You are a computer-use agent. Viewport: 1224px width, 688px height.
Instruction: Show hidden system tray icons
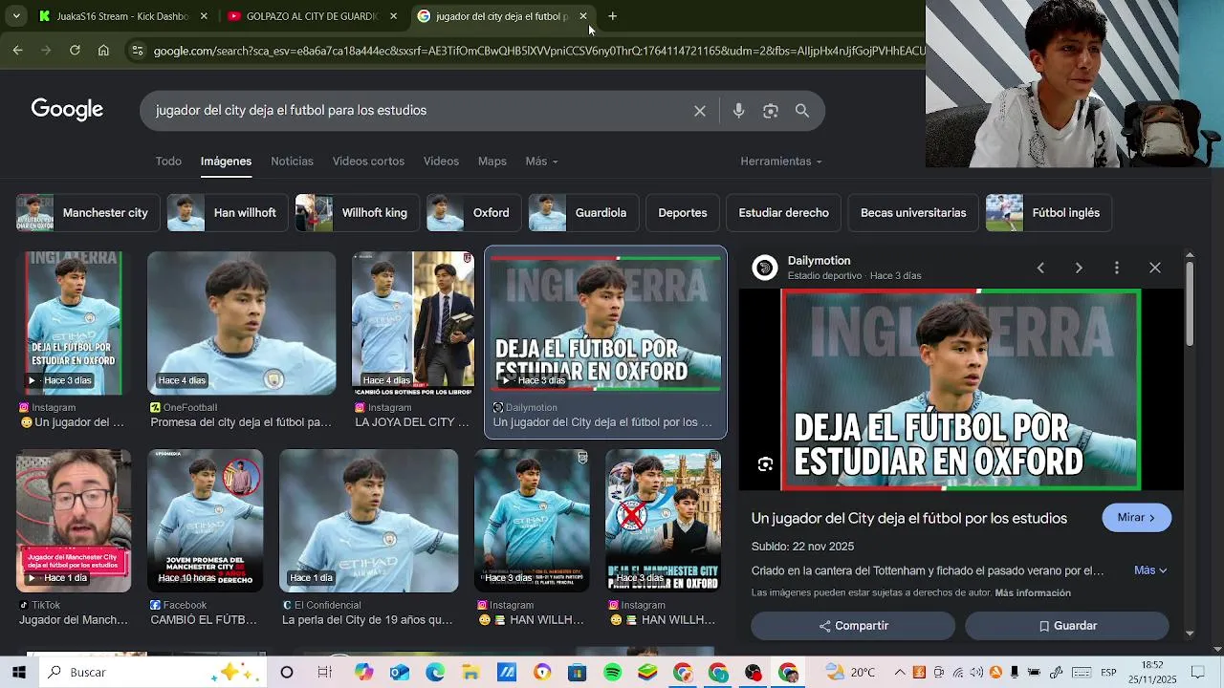[x=899, y=672]
